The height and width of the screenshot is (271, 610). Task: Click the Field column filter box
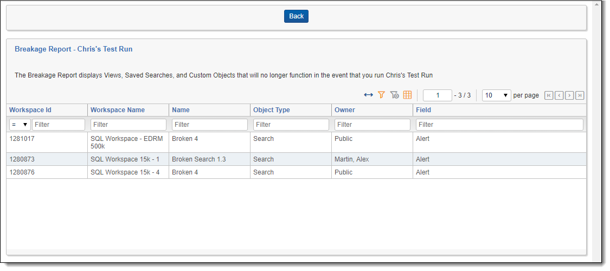pyautogui.click(x=499, y=125)
